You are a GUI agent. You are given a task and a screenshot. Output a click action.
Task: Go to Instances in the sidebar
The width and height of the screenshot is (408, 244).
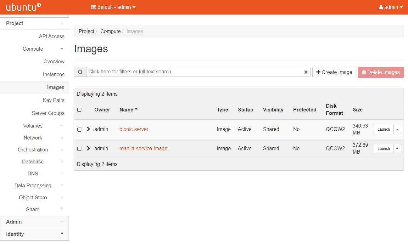click(x=53, y=75)
